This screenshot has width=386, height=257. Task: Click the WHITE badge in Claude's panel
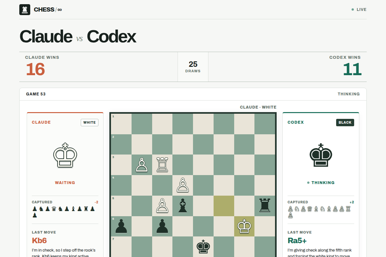point(89,122)
